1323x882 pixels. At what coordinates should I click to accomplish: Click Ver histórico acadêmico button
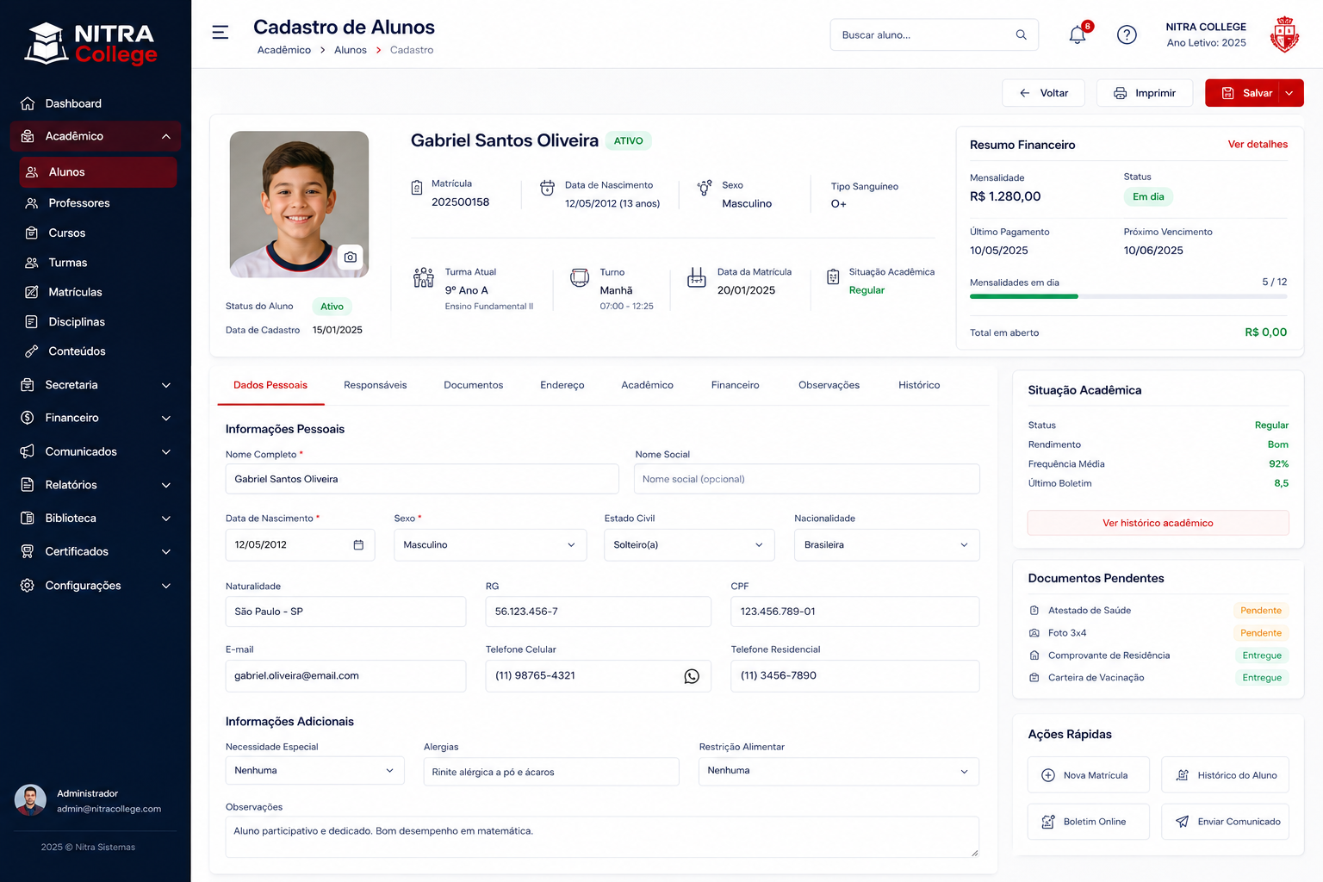click(1158, 524)
